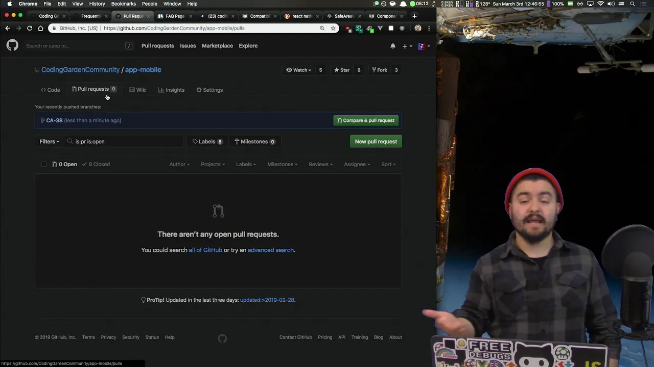Click the GitHub mark in the footer

point(222,338)
